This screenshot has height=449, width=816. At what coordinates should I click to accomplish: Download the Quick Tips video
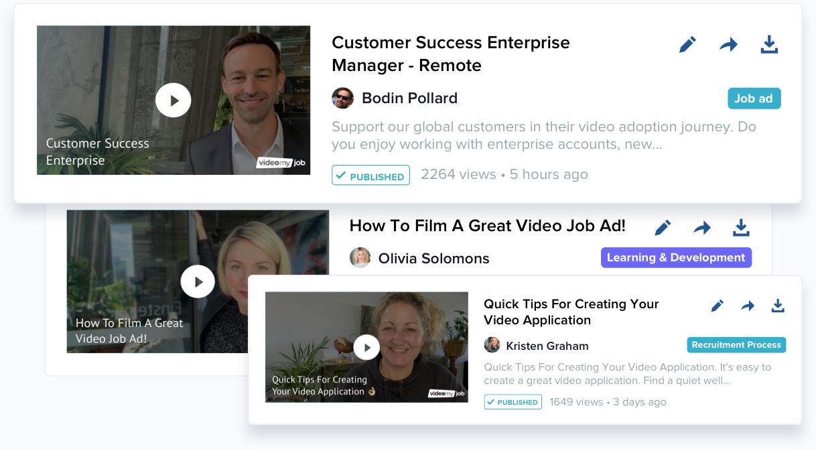pyautogui.click(x=778, y=306)
